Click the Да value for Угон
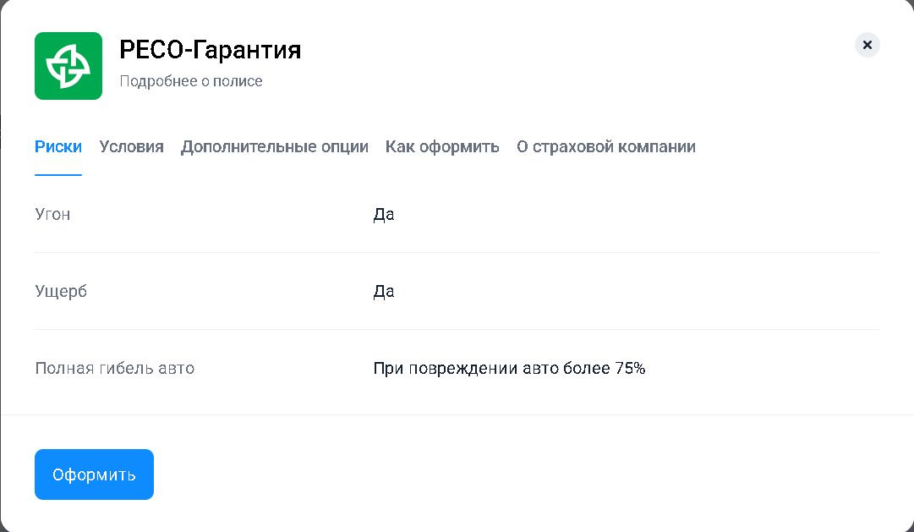The image size is (914, 532). (x=384, y=215)
